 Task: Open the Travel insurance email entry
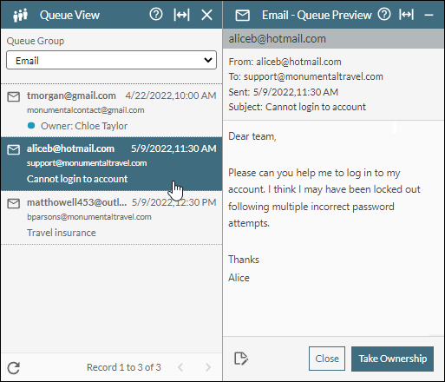pyautogui.click(x=111, y=218)
